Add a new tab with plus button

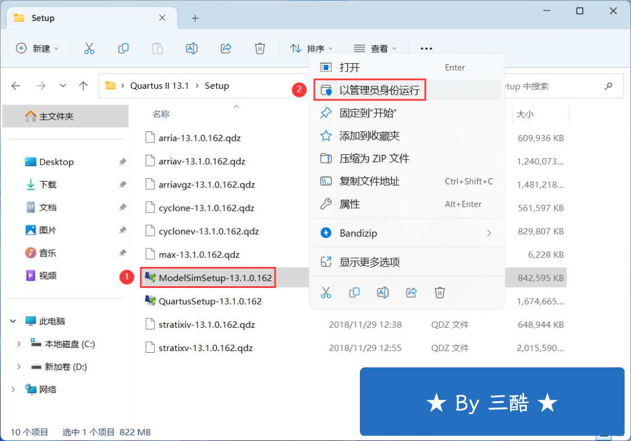pos(195,18)
